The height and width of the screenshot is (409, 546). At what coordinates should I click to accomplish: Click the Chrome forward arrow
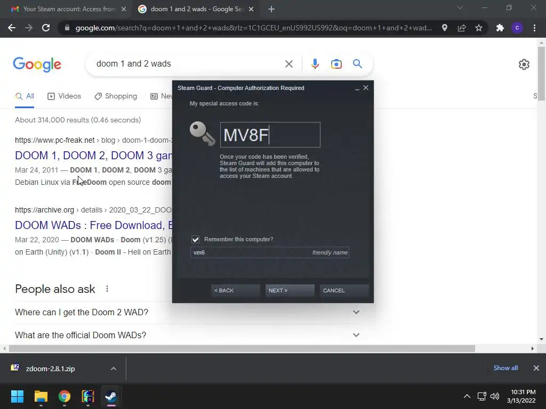pyautogui.click(x=29, y=28)
